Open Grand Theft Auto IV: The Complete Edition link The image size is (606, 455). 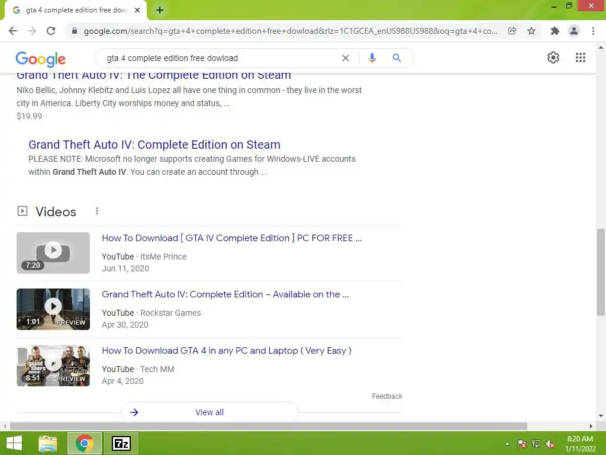pos(154,75)
